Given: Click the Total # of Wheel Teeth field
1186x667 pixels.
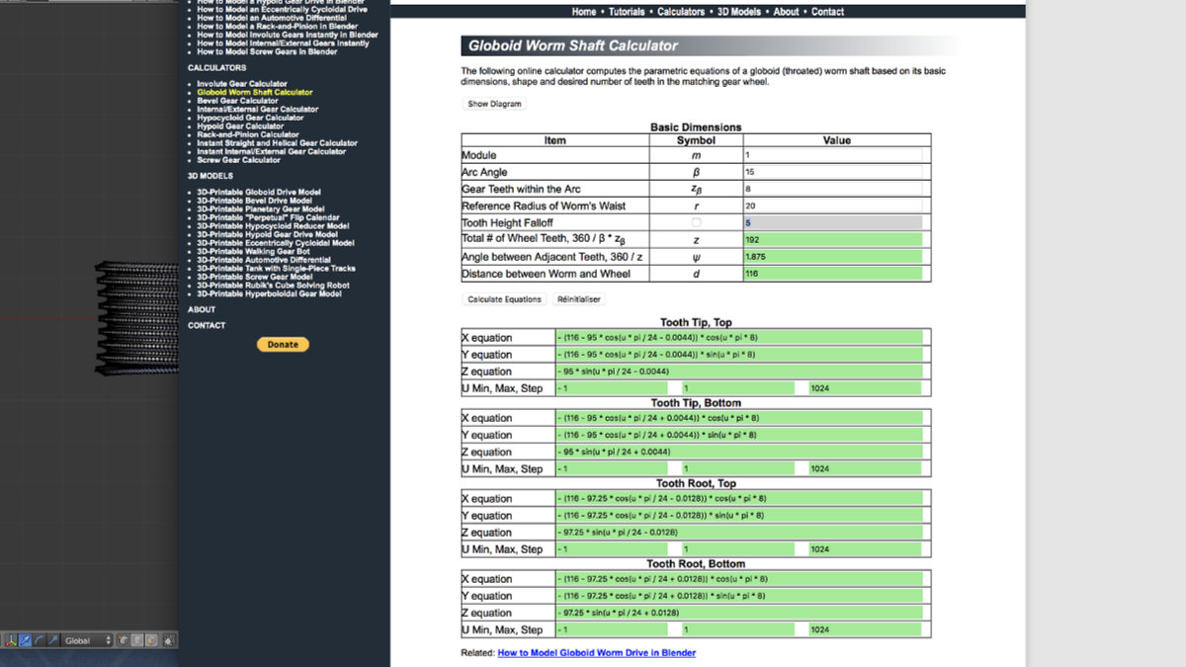Looking at the screenshot, I should (x=832, y=239).
